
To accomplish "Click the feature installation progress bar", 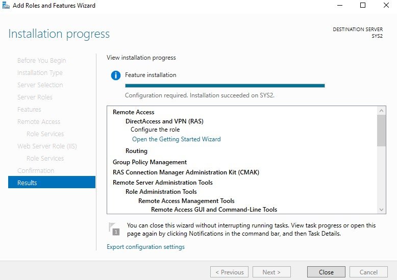I will 225,86.
